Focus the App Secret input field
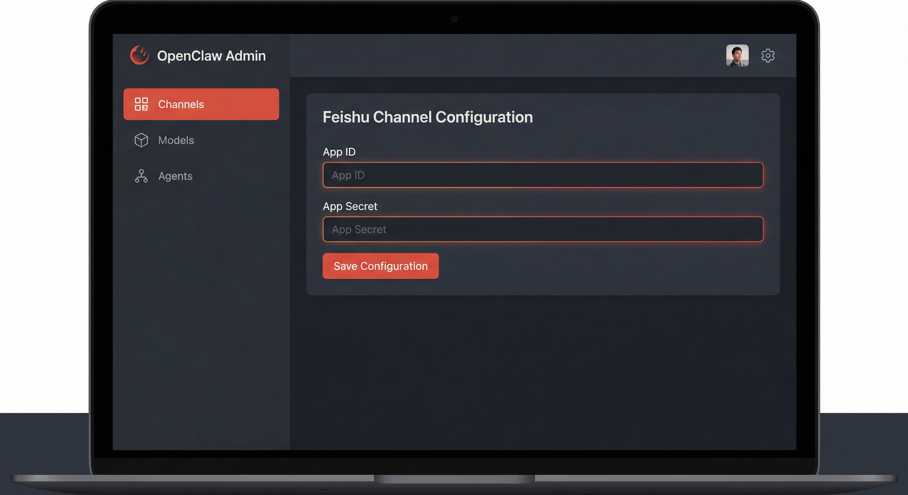Screen dimensions: 908x495 (543, 229)
